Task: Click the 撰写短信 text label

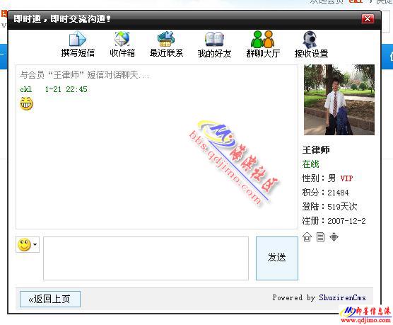Action: coord(78,53)
